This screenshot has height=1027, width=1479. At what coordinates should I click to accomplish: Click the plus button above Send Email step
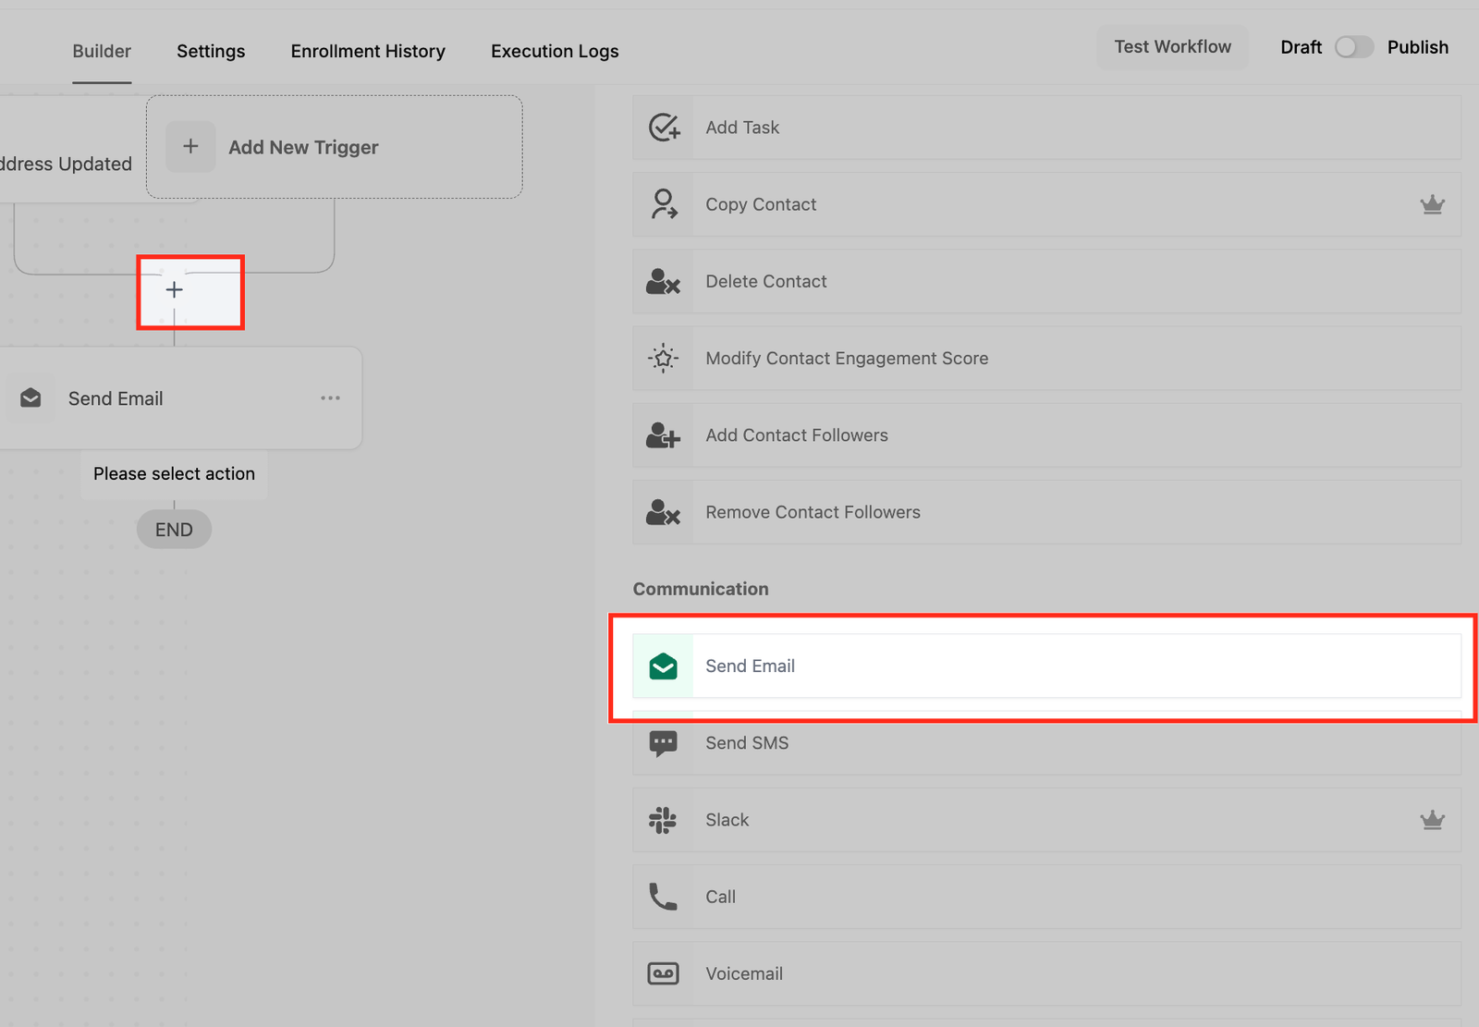point(174,290)
